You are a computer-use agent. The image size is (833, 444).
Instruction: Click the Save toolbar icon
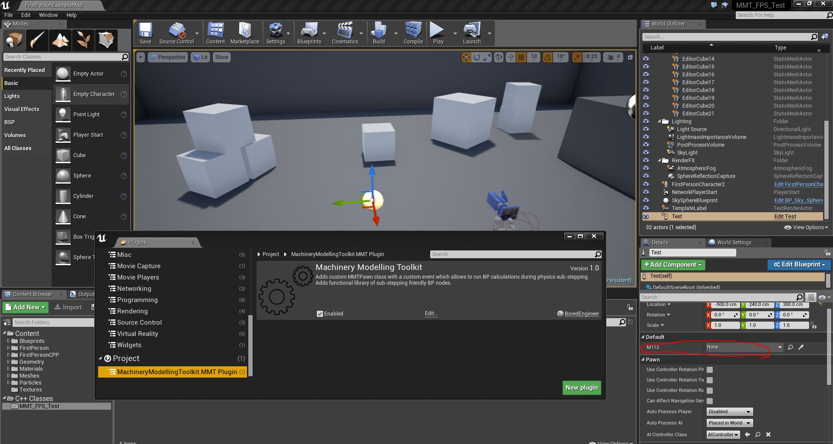tap(145, 33)
